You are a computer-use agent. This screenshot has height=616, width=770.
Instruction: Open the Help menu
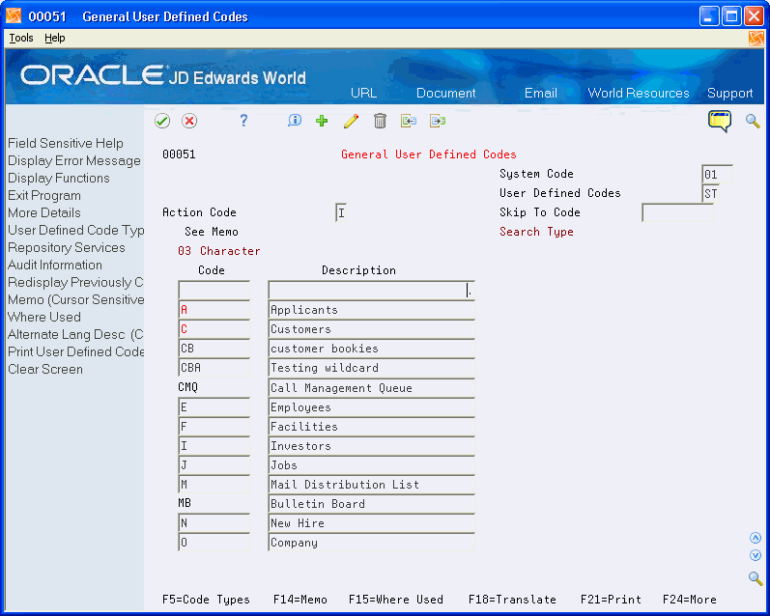(54, 38)
